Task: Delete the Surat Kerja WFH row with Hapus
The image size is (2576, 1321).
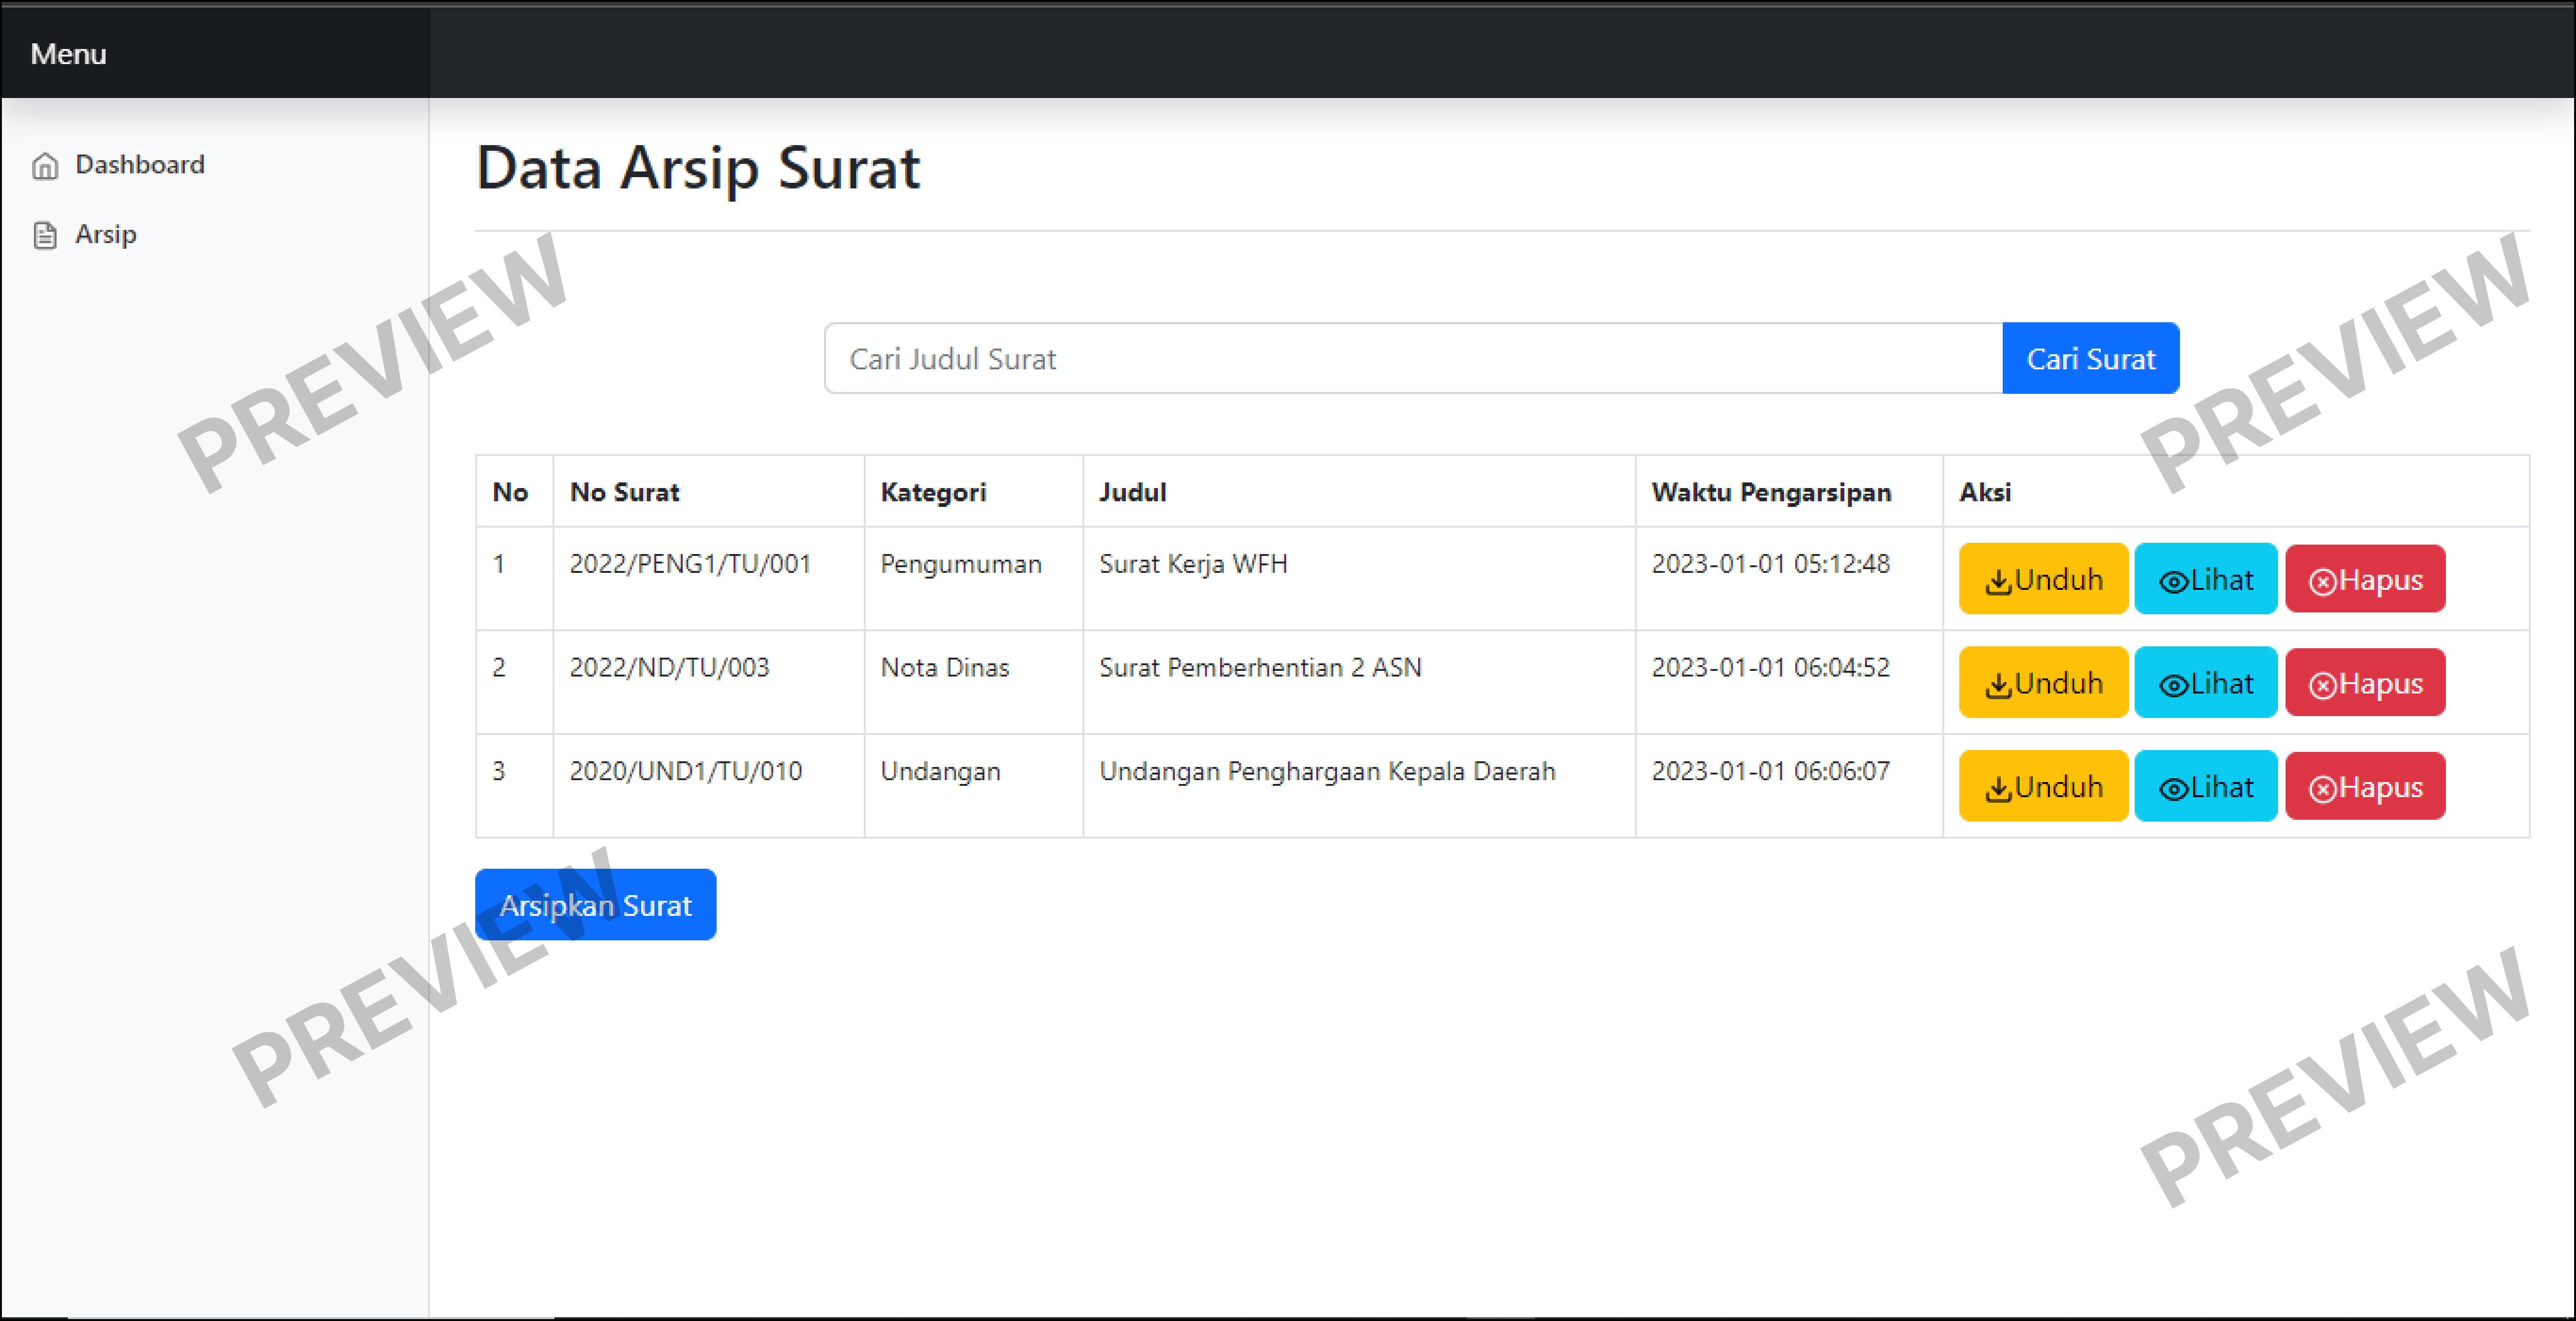Action: point(2365,579)
